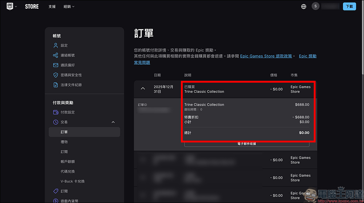Click the wallet icon beside 付款設定

[x=56, y=112]
